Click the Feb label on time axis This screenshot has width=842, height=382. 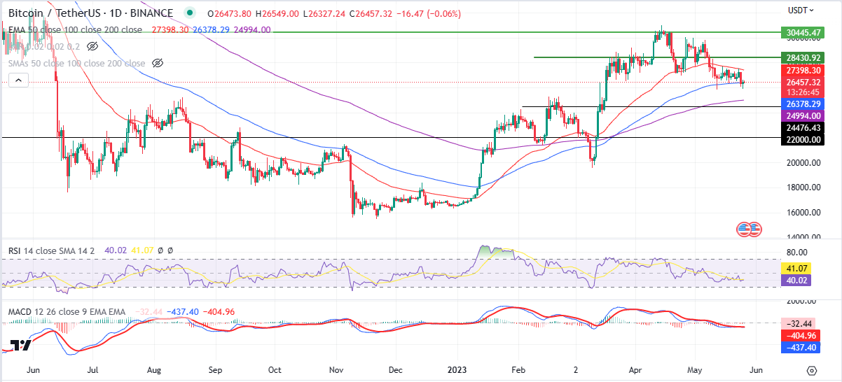pyautogui.click(x=518, y=369)
